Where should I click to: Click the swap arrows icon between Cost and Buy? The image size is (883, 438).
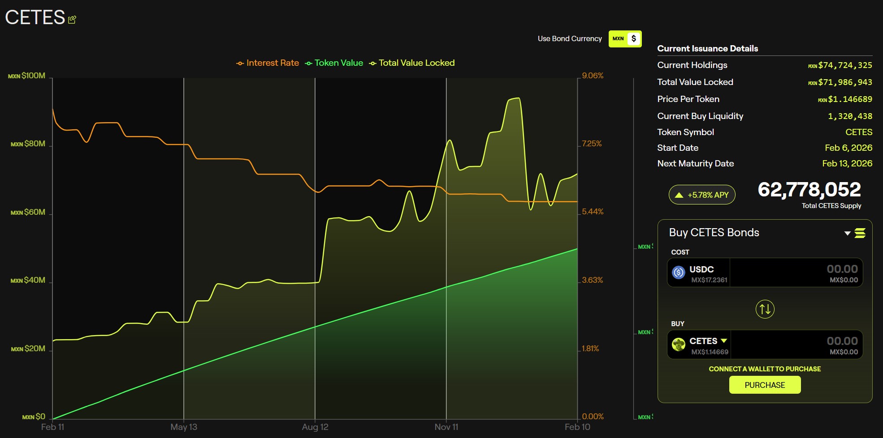765,309
